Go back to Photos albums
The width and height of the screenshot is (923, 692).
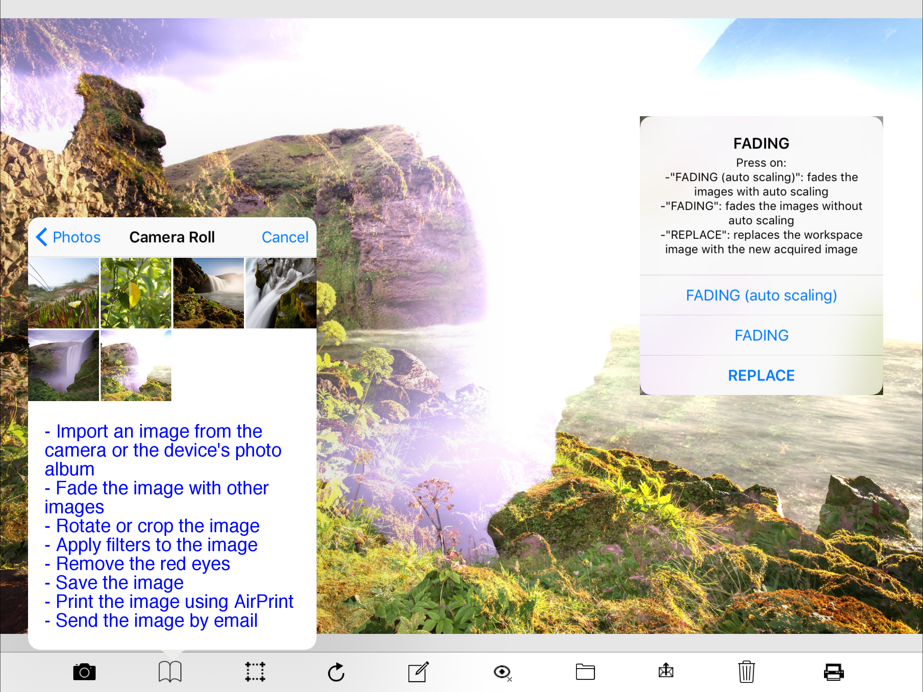point(69,237)
